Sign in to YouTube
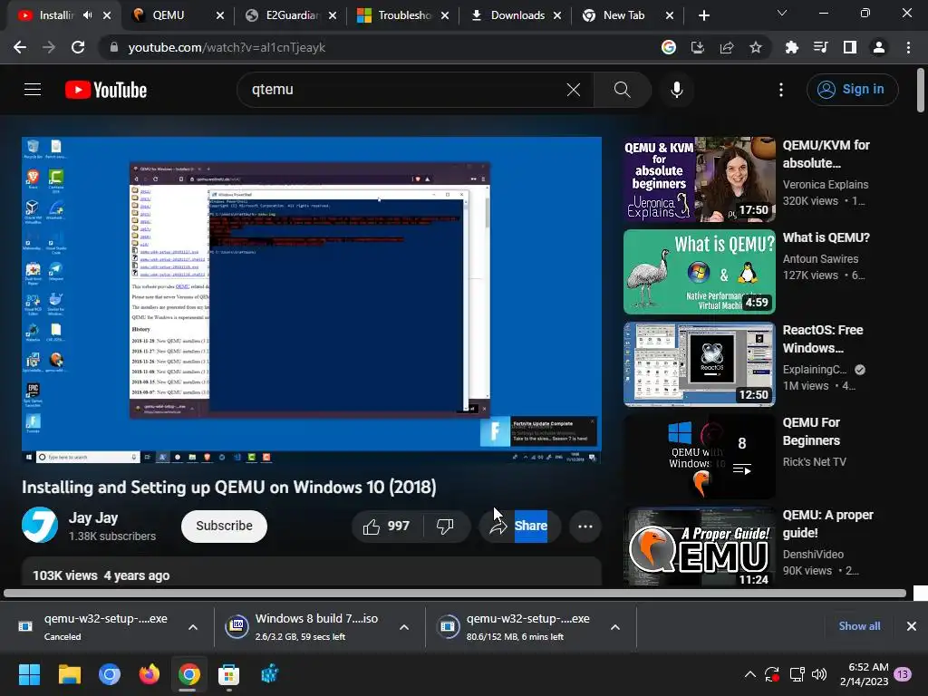 tap(852, 90)
